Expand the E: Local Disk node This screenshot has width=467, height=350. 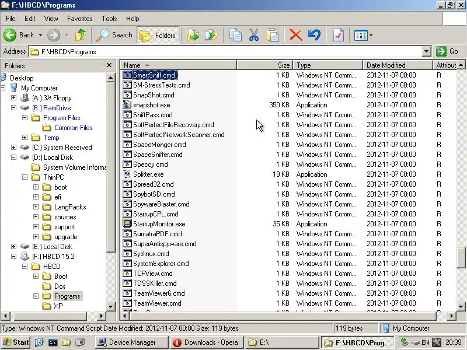13,246
